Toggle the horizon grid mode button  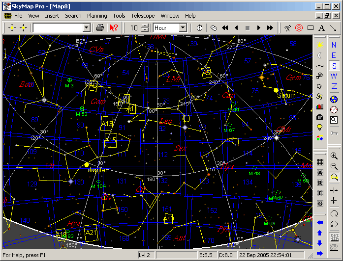pyautogui.click(x=334, y=237)
